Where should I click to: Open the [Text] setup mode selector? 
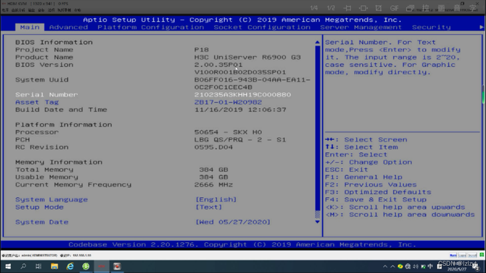coord(208,207)
